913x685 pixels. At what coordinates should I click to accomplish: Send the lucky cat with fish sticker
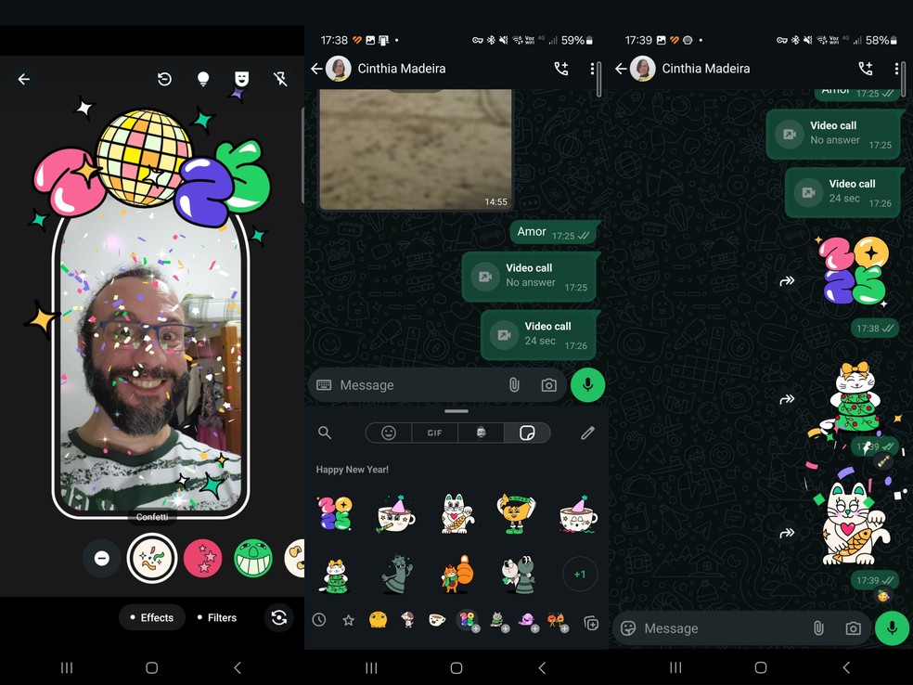click(456, 513)
